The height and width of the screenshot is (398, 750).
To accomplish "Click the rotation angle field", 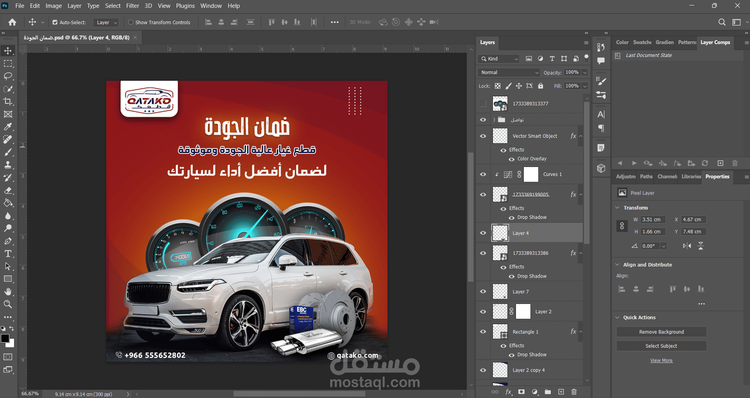I will (650, 246).
